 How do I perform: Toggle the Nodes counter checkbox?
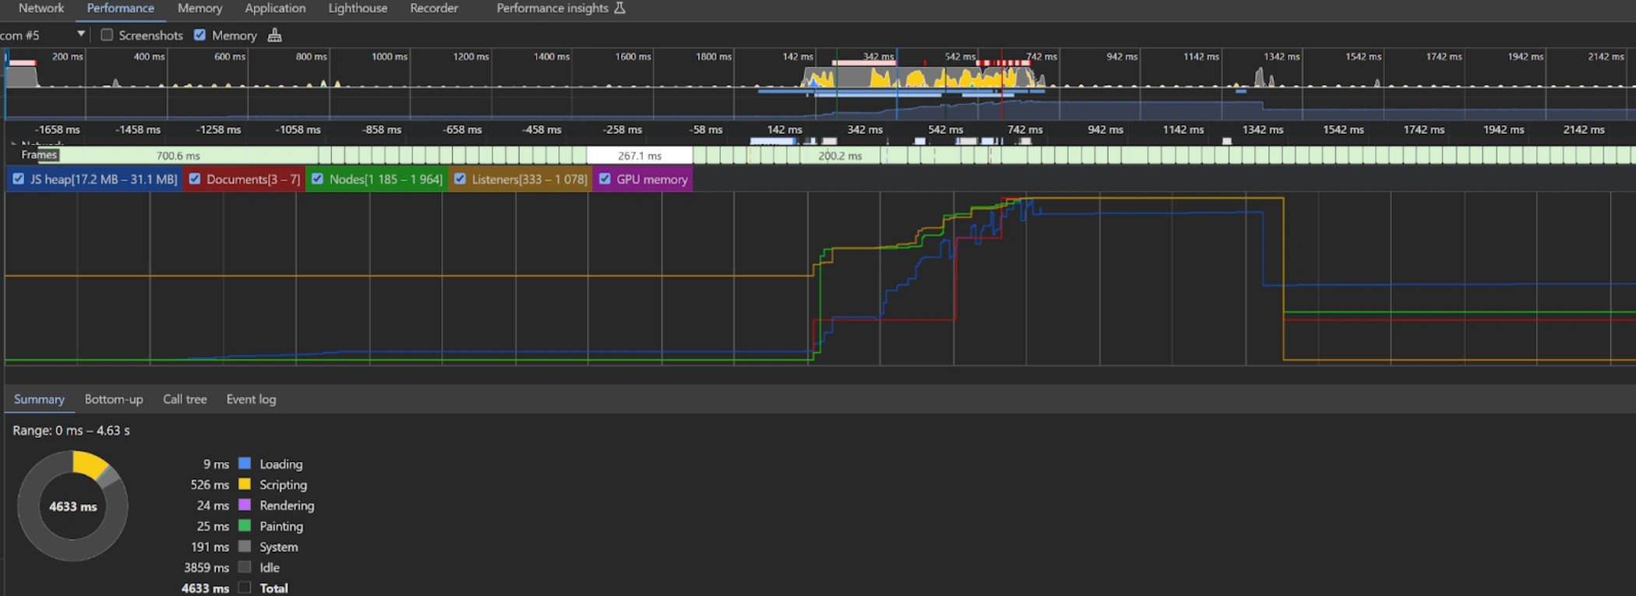point(318,179)
